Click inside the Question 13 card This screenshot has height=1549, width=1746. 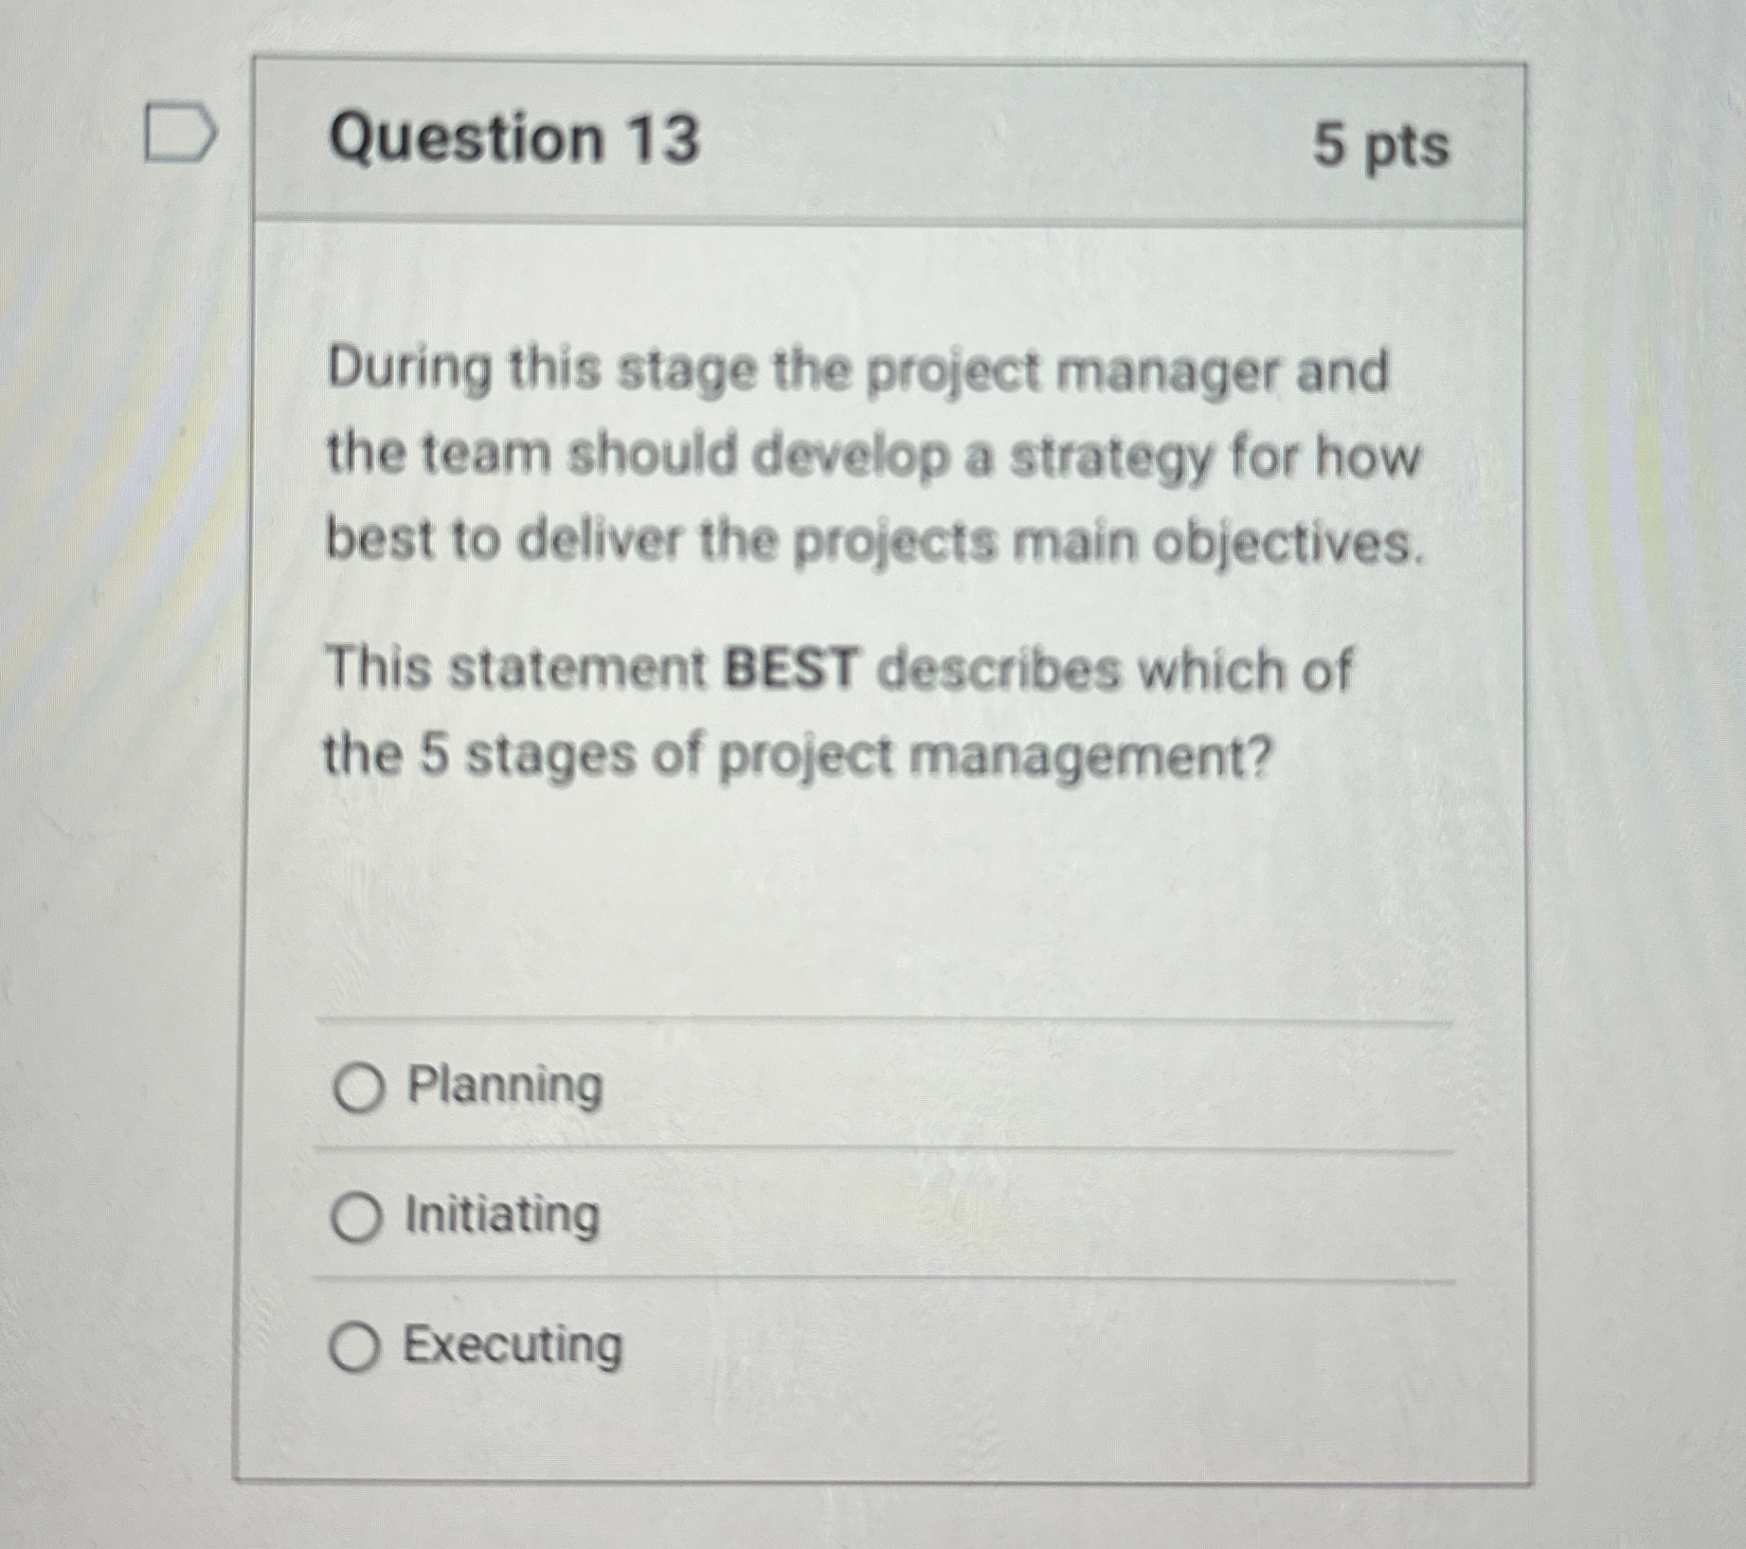click(x=853, y=900)
